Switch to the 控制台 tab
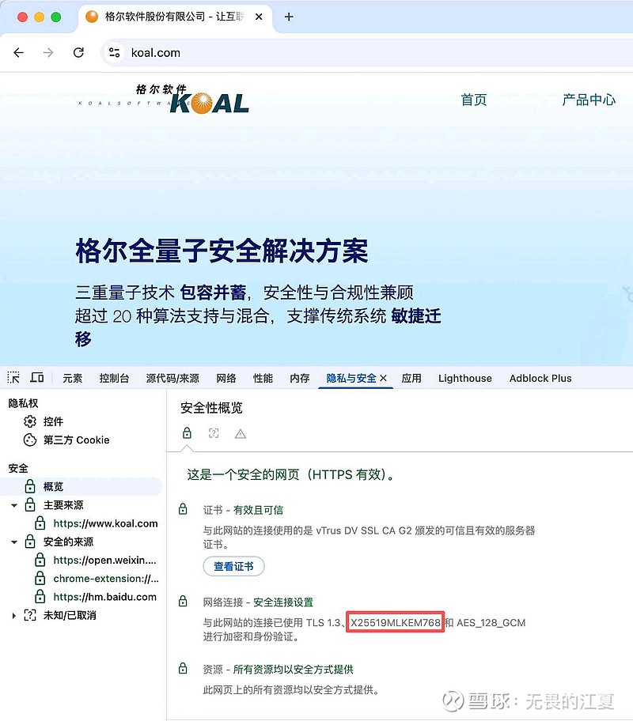The height and width of the screenshot is (721, 633). [x=114, y=379]
